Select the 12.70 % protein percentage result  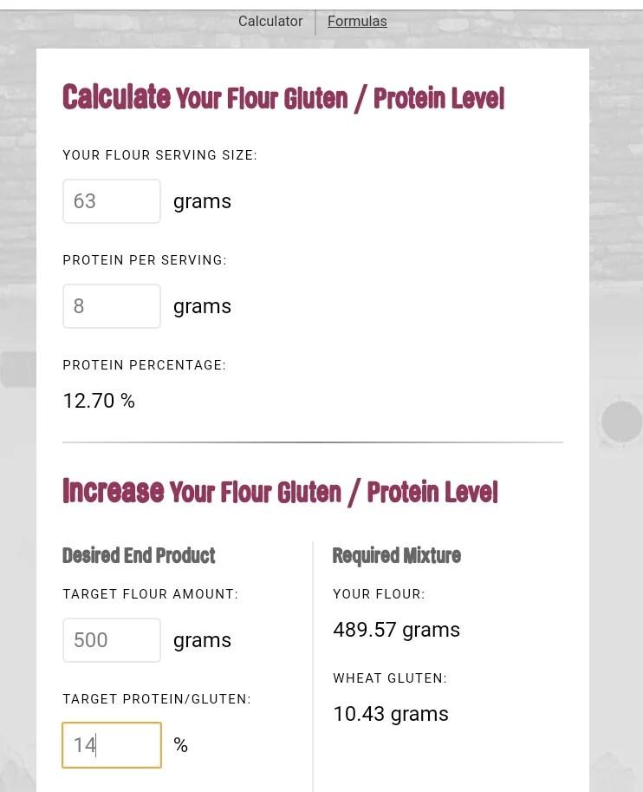[x=98, y=401]
